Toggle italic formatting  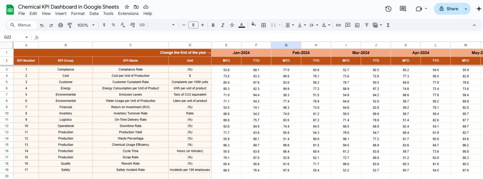[x=223, y=25]
